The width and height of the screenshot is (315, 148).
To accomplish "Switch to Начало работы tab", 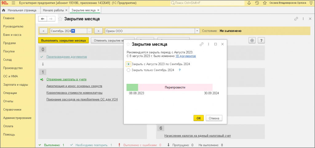I will [53, 10].
